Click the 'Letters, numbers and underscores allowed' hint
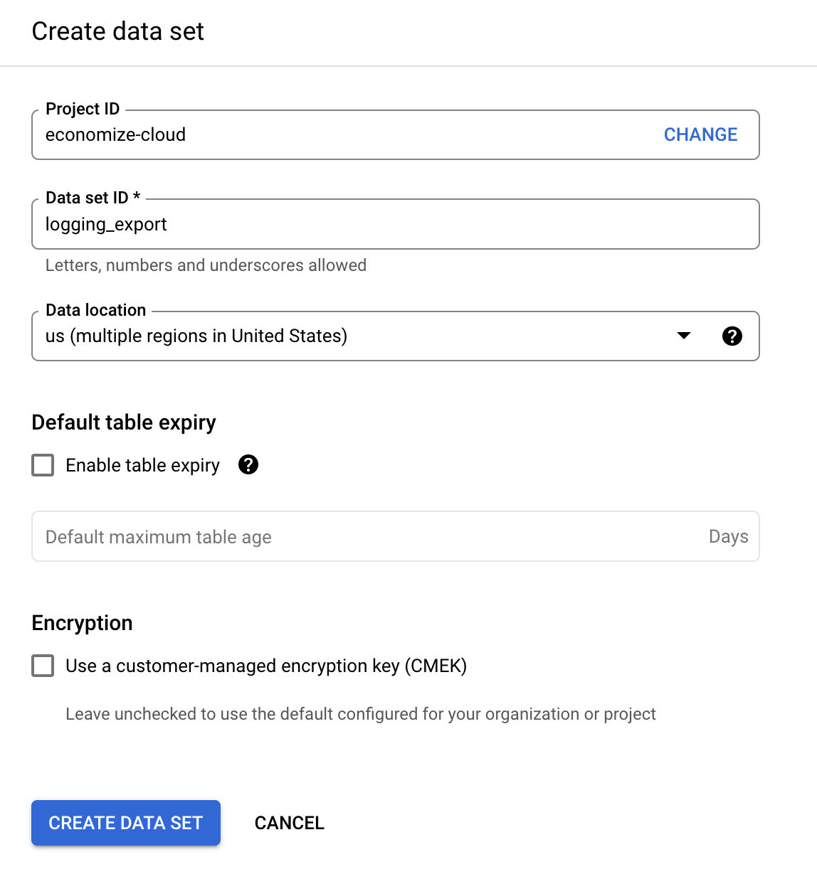Screen dimensions: 817x879 pos(206,265)
